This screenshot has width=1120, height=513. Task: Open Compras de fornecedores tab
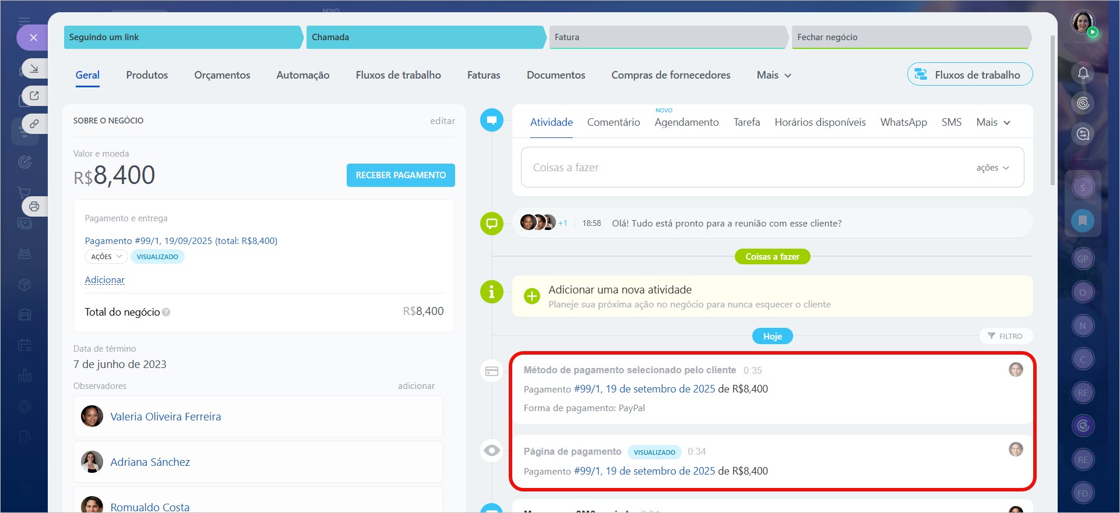671,75
